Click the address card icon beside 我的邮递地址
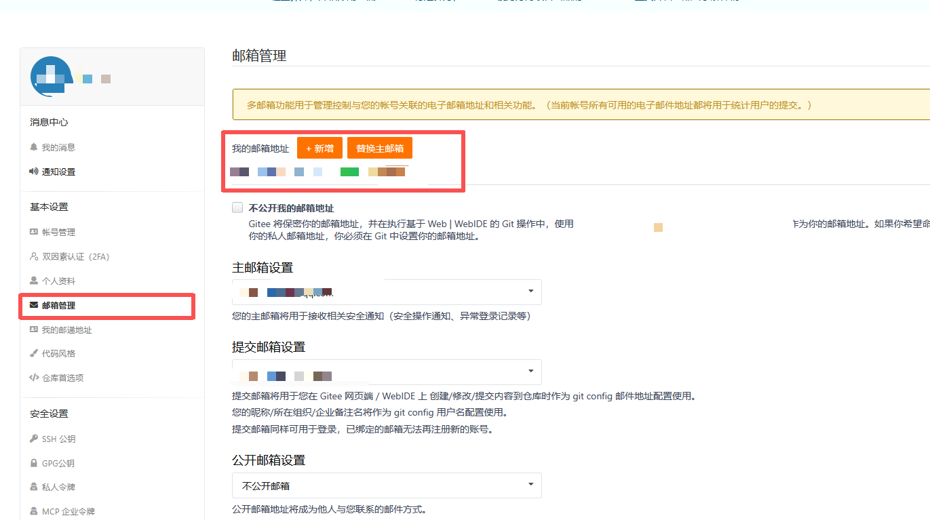 (x=34, y=329)
